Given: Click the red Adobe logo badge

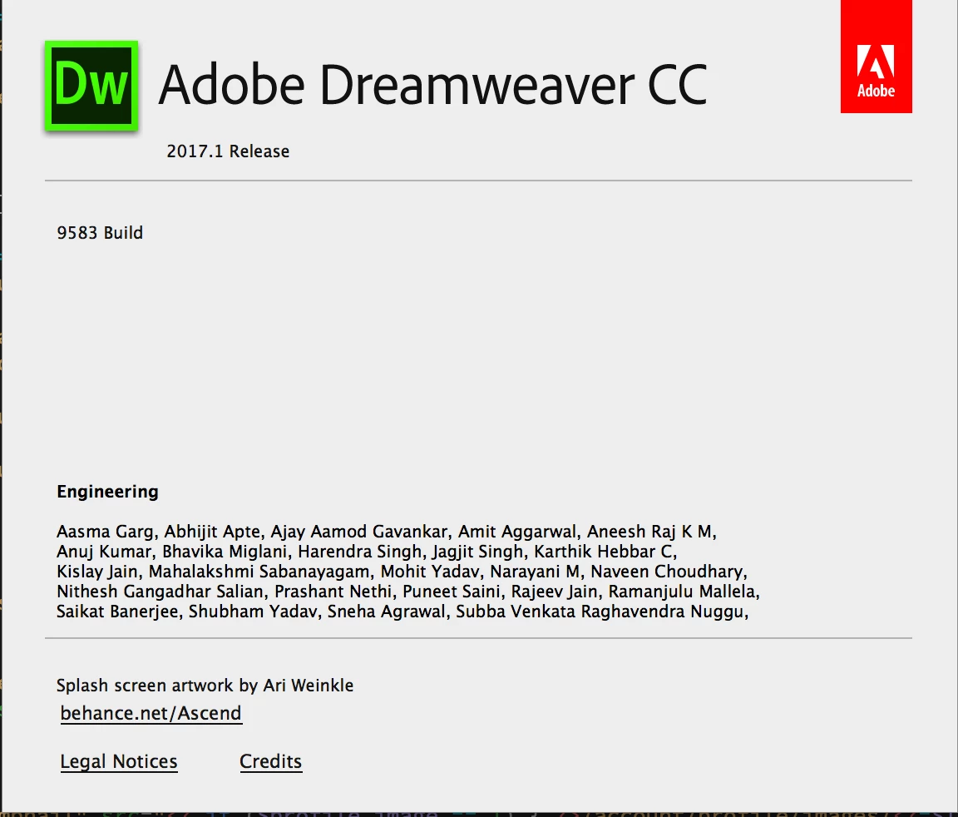Looking at the screenshot, I should 877,57.
